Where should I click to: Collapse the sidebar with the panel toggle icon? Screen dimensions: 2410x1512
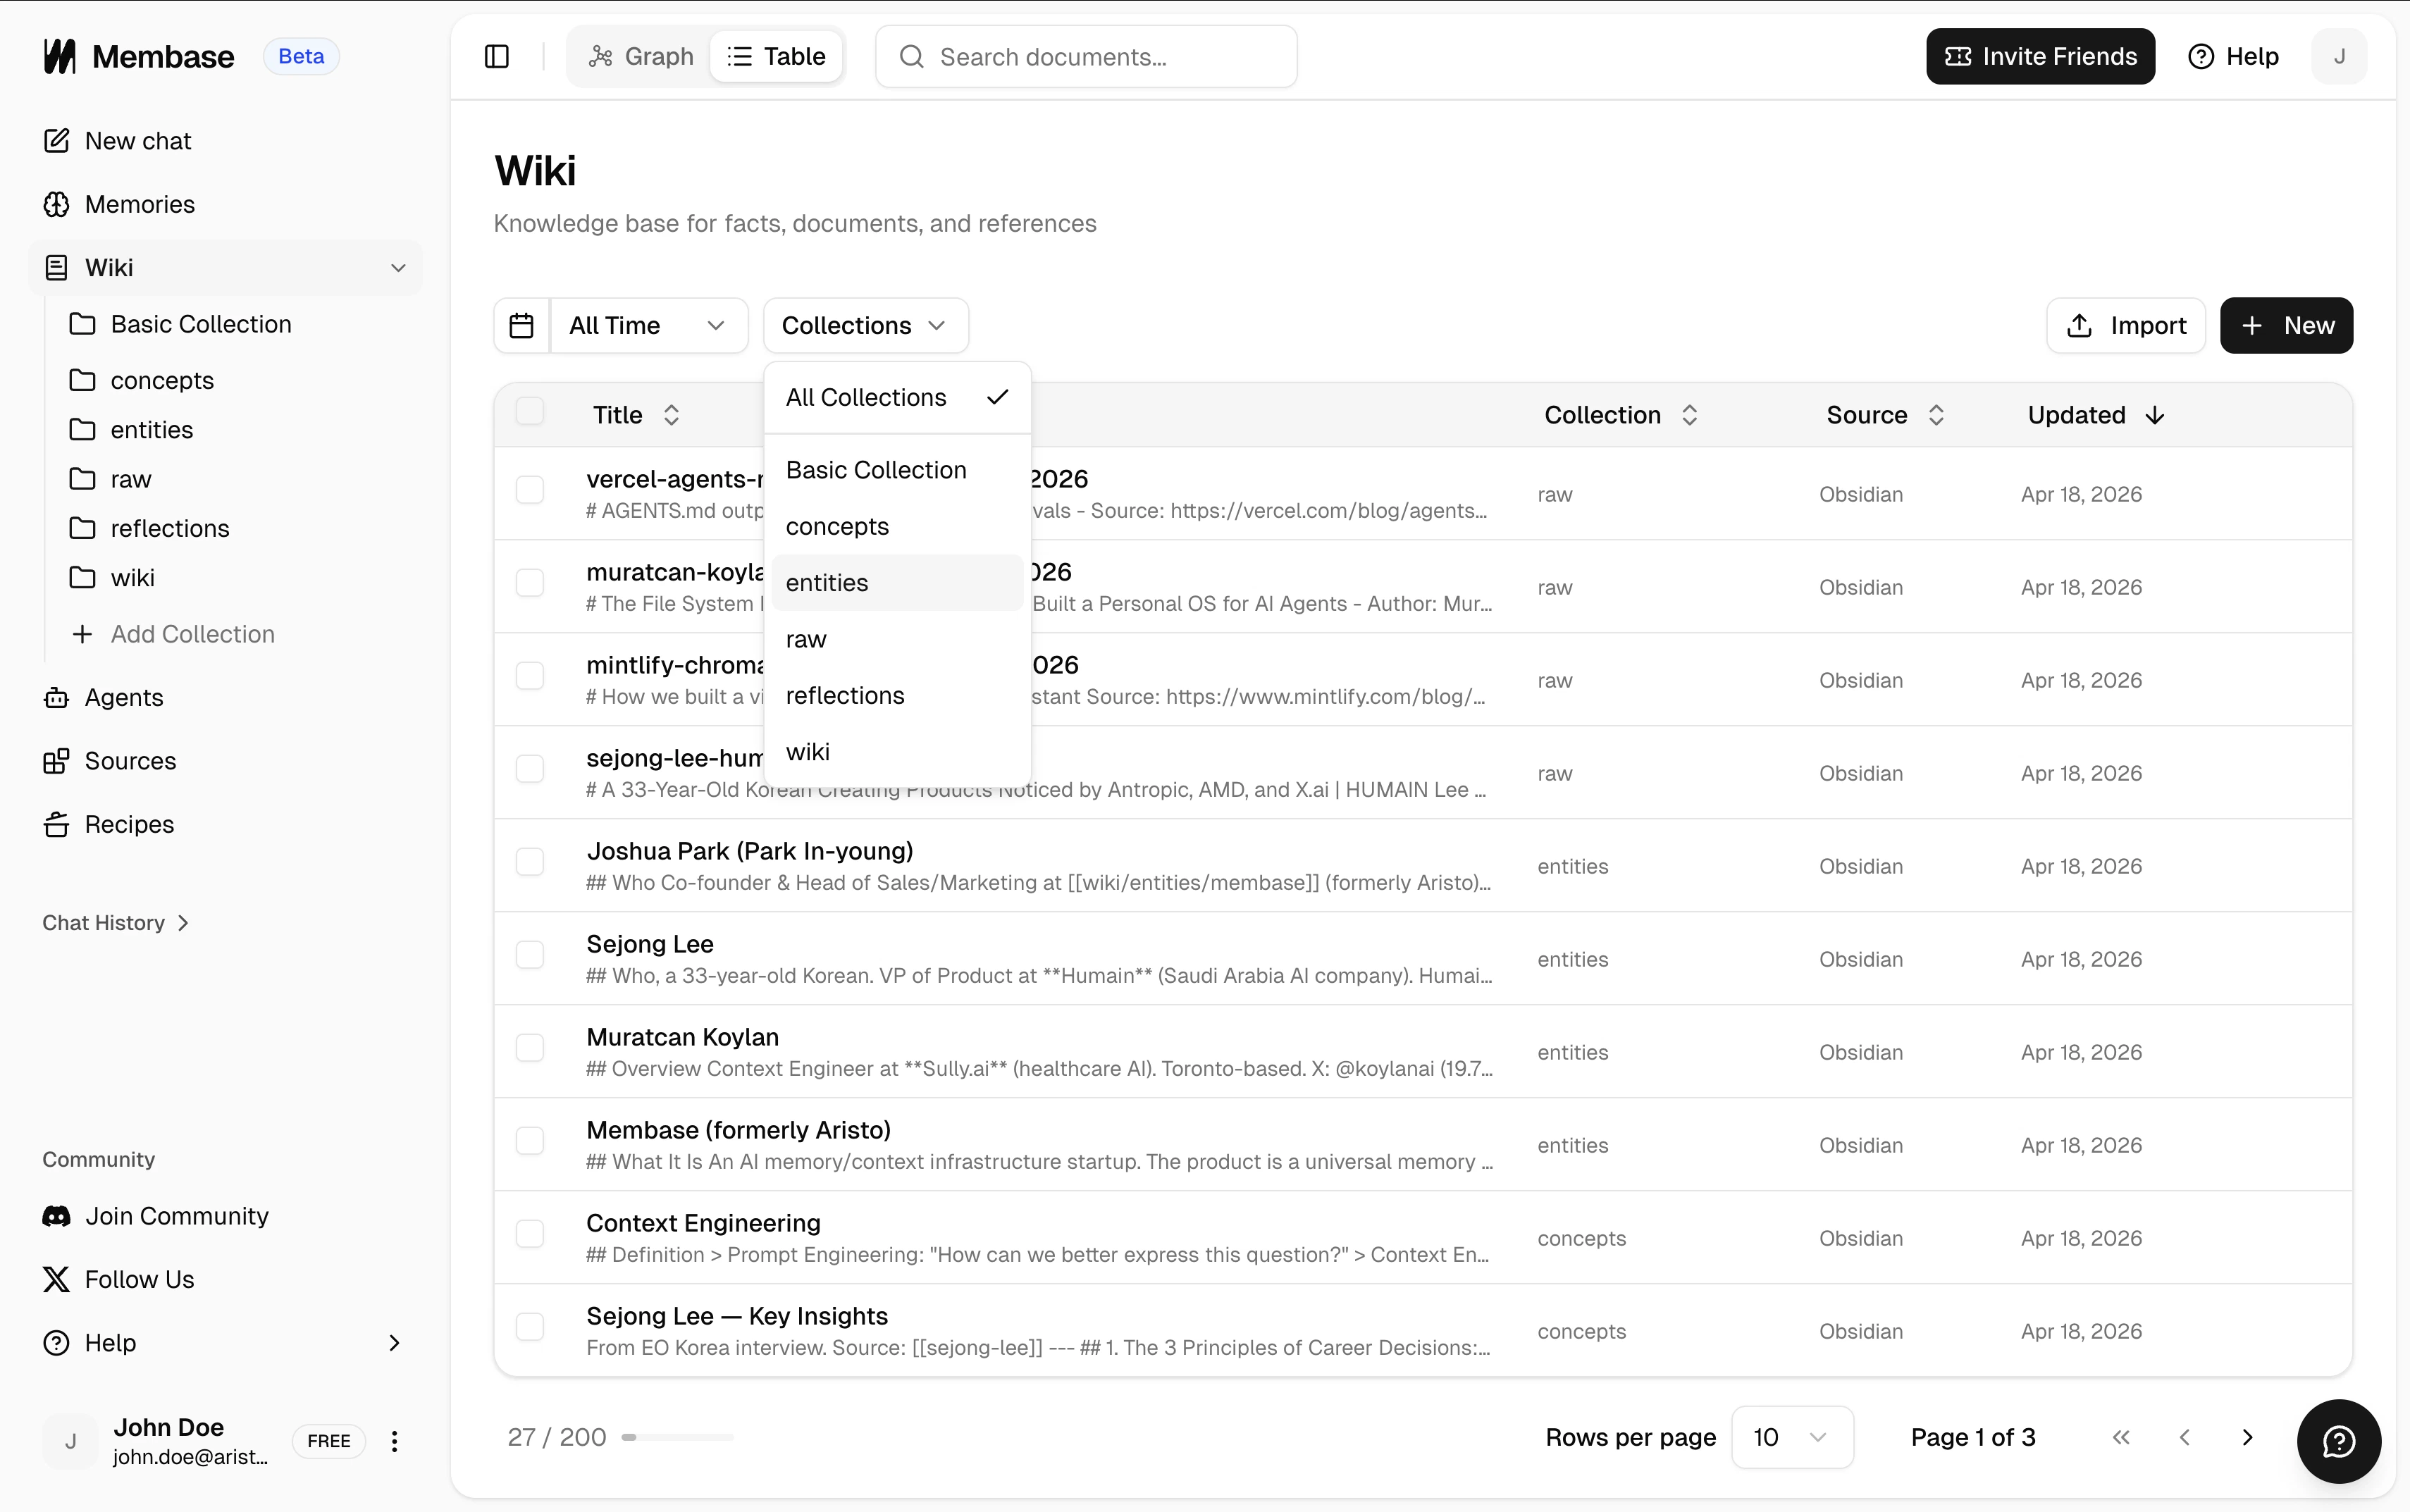click(497, 56)
